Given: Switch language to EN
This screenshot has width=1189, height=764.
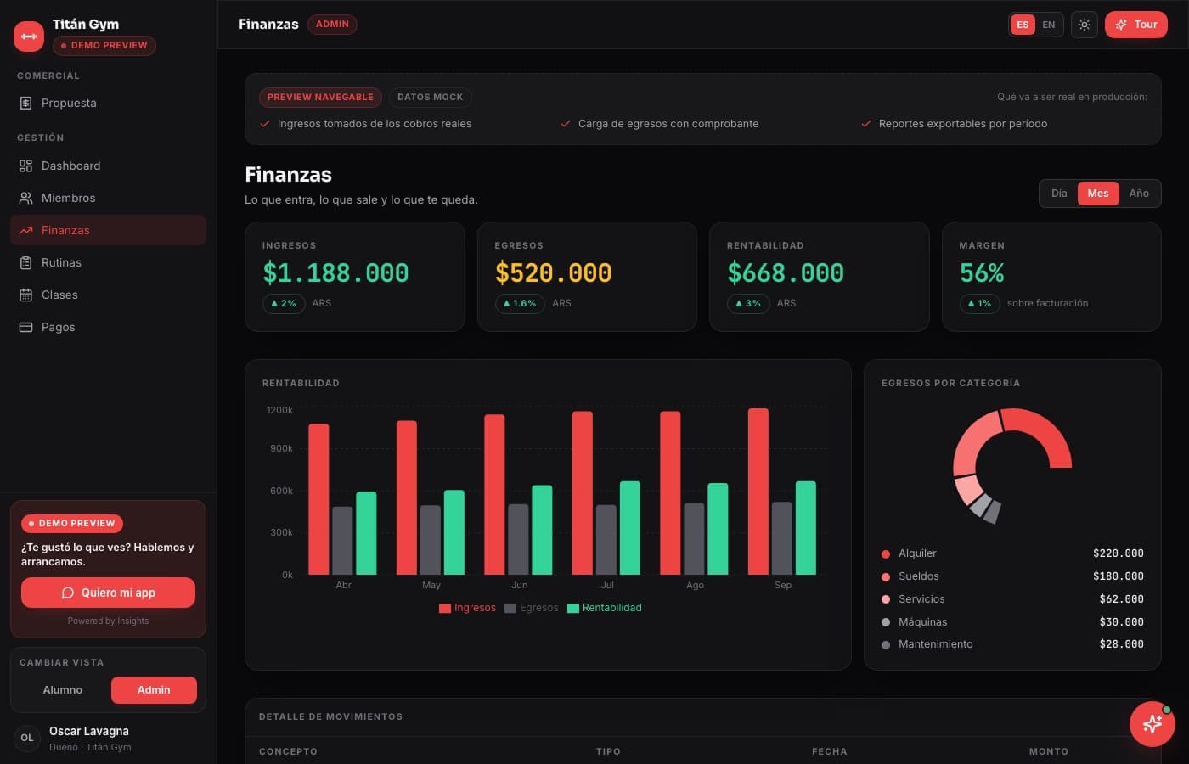Looking at the screenshot, I should pos(1049,25).
